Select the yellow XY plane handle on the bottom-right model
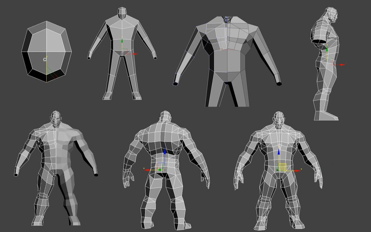Image resolution: width=371 pixels, height=232 pixels. [282, 167]
